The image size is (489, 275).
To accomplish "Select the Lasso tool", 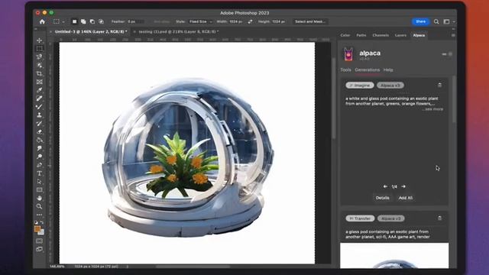I will (x=39, y=57).
